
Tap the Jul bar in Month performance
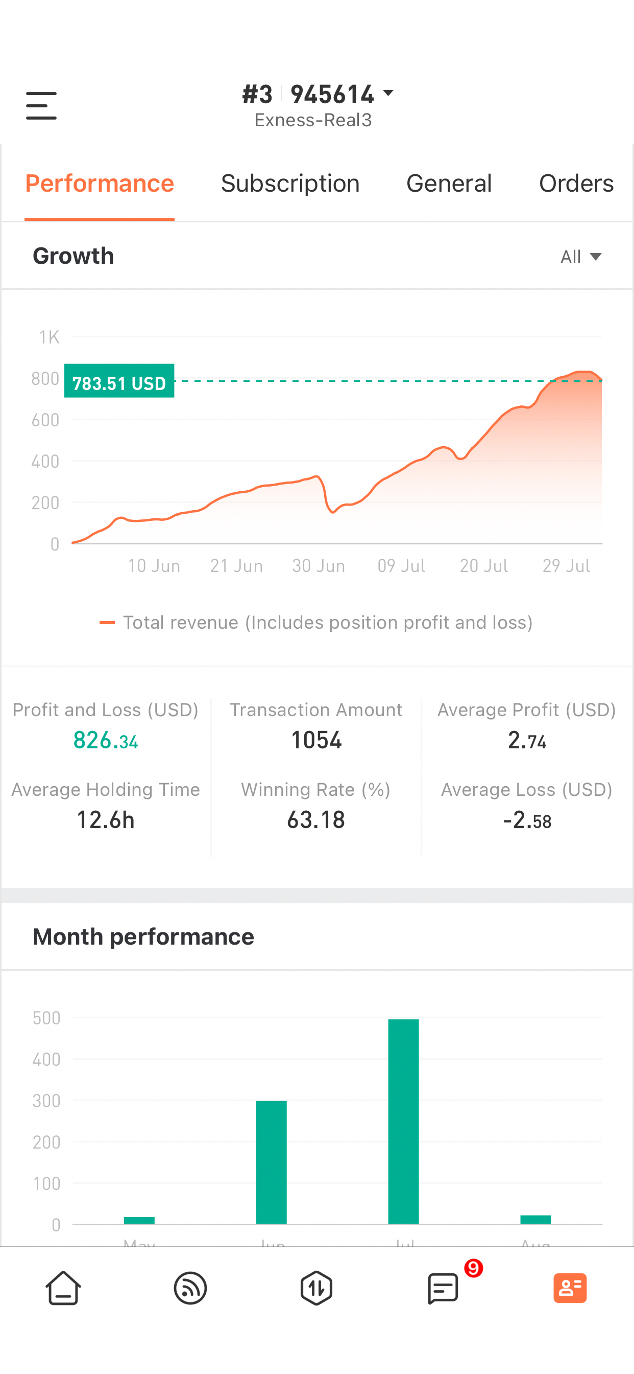[x=403, y=1121]
